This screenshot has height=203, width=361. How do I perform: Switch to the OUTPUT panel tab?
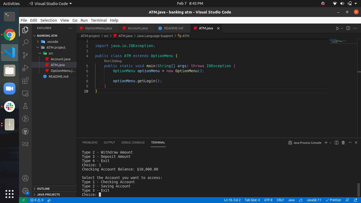(x=109, y=142)
